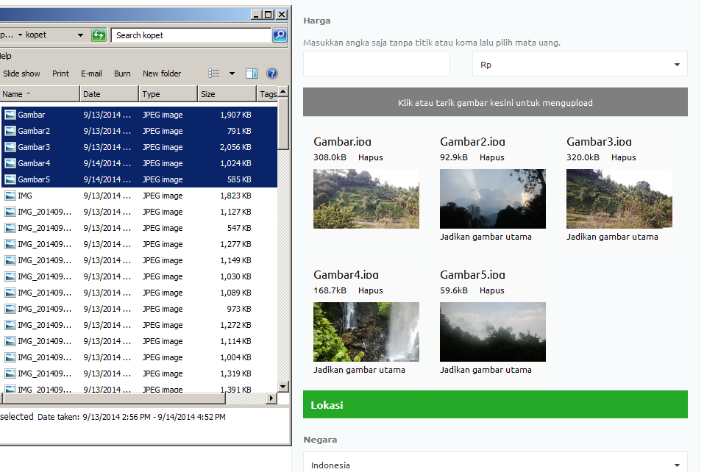718x472 pixels.
Task: Click the green refresh icon in address bar
Action: tap(99, 35)
